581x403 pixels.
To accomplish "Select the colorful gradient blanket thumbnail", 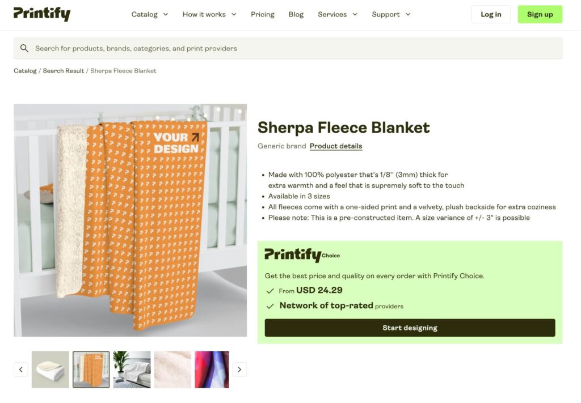I will point(212,369).
